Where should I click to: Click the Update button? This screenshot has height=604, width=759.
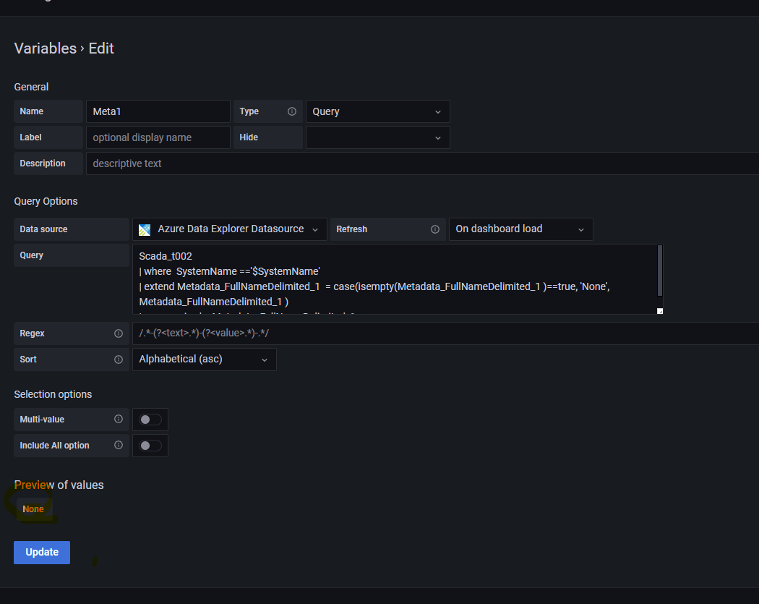click(41, 552)
